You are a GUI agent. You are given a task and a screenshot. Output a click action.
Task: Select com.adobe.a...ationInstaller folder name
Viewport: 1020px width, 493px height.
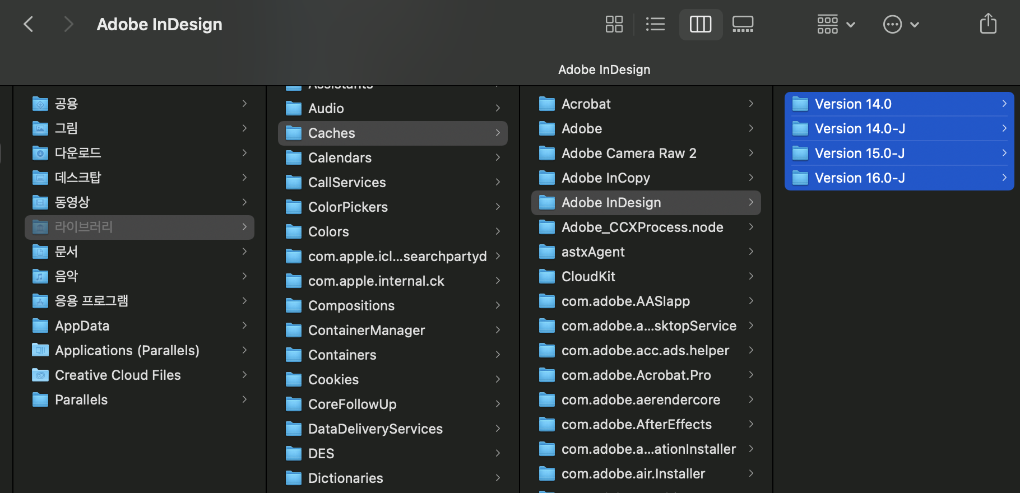click(648, 449)
